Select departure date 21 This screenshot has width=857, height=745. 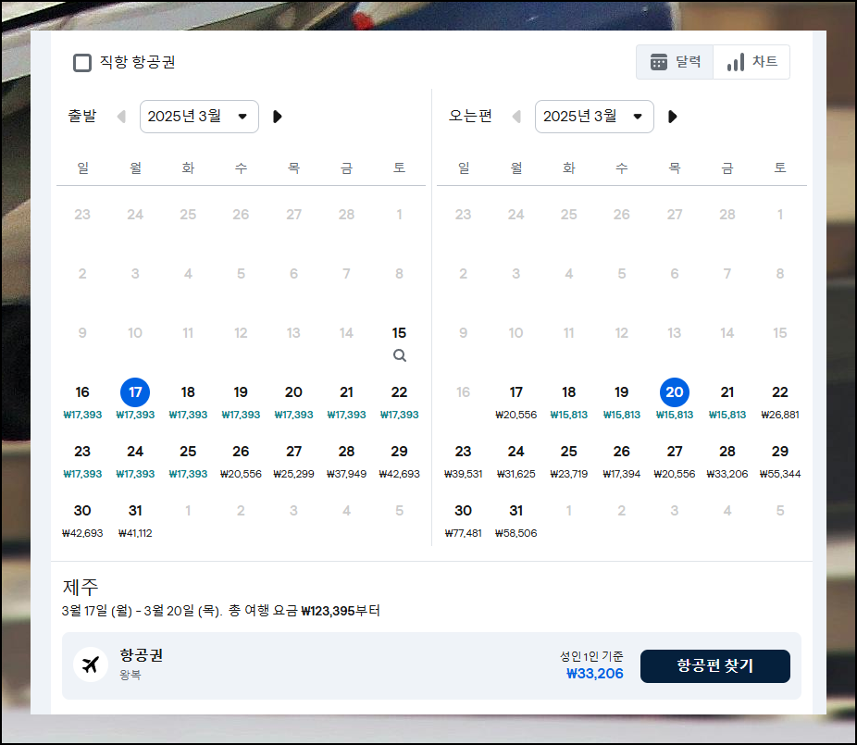coord(346,402)
